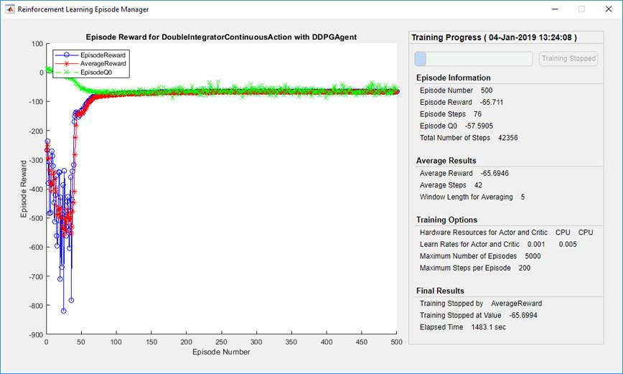This screenshot has width=623, height=374.
Task: Select EpisodeReward entry in plot legend
Action: pos(91,55)
